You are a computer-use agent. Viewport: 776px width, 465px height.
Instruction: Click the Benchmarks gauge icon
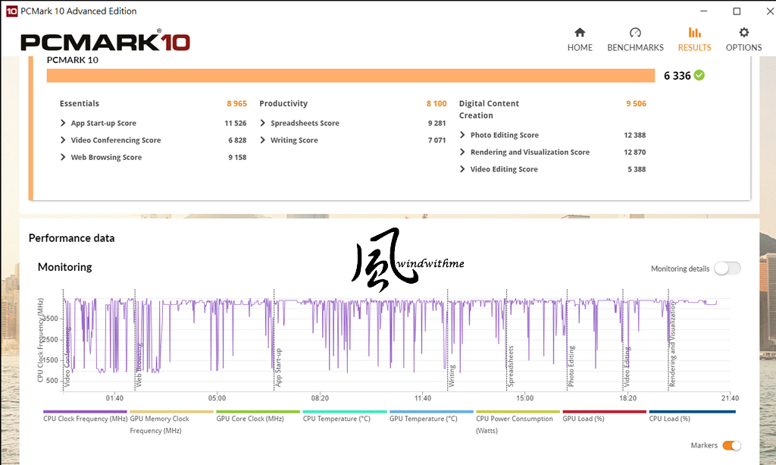(x=636, y=33)
